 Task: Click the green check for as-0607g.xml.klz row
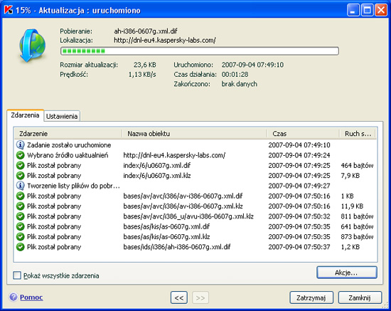20,236
